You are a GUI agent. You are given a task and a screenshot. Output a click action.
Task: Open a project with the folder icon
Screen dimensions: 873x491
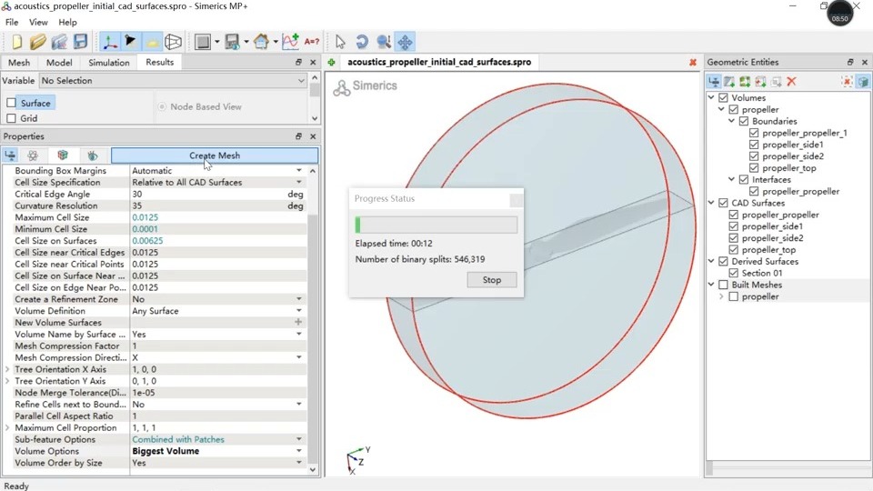click(38, 42)
